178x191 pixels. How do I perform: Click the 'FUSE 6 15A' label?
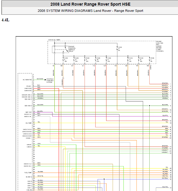66,60
